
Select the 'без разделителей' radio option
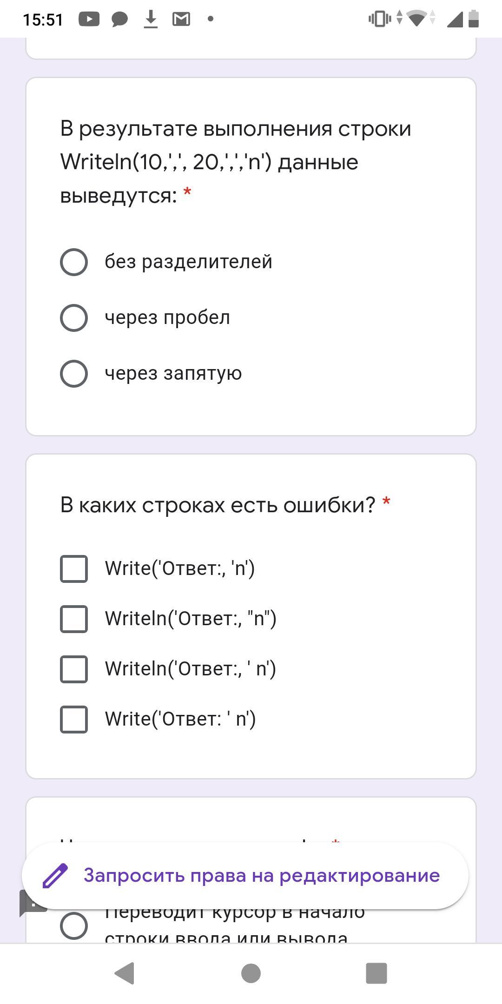(74, 262)
